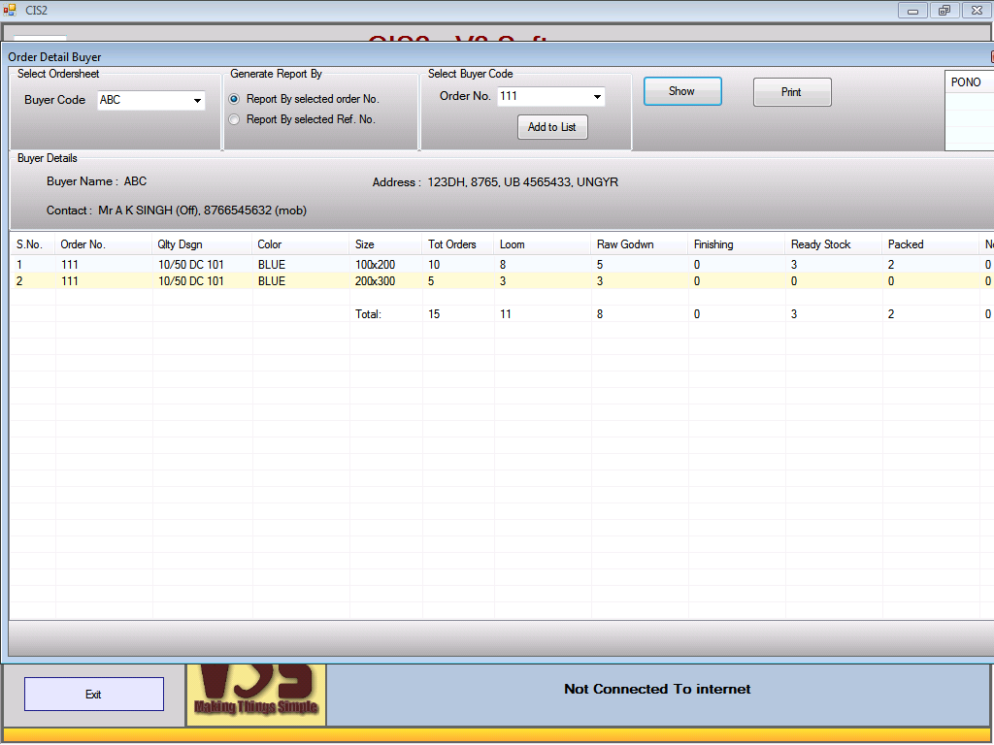The width and height of the screenshot is (994, 745).
Task: Click the Qlty Dsgn column header
Action: point(181,244)
